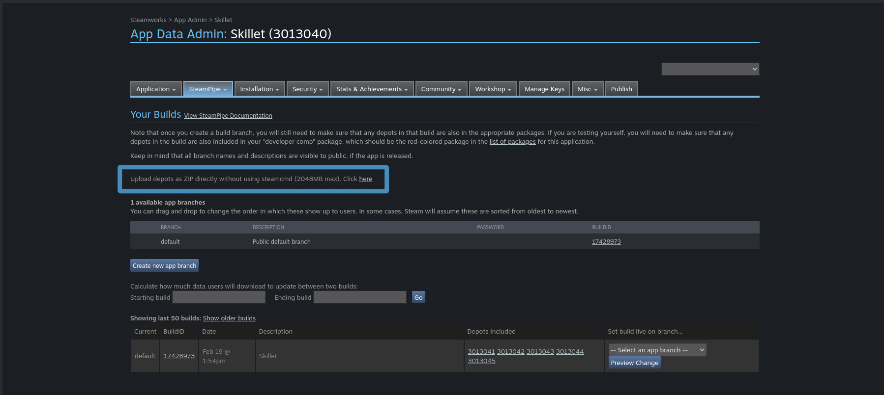The width and height of the screenshot is (884, 395).
Task: Switch to the Publish tab
Action: (621, 89)
